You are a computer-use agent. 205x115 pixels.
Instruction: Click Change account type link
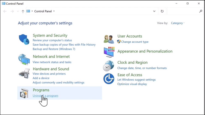point(135,42)
